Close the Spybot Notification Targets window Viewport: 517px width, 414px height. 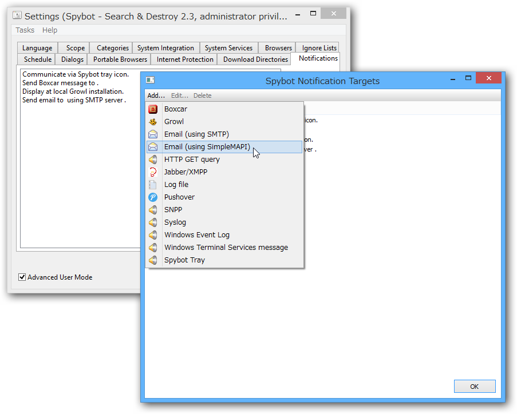click(488, 78)
